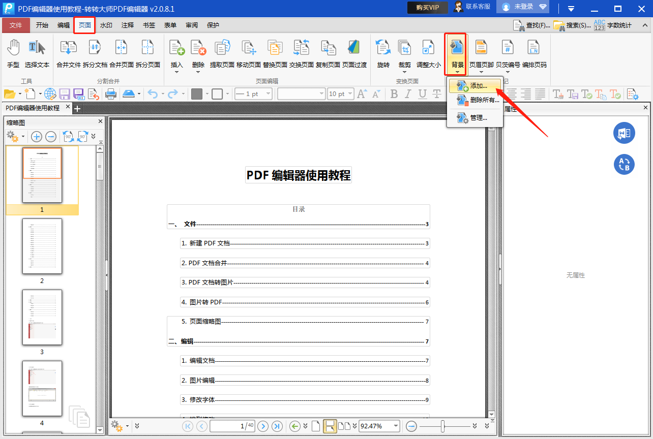This screenshot has height=439, width=653.
Task: Open the 10 pt font size dropdown
Action: [349, 94]
